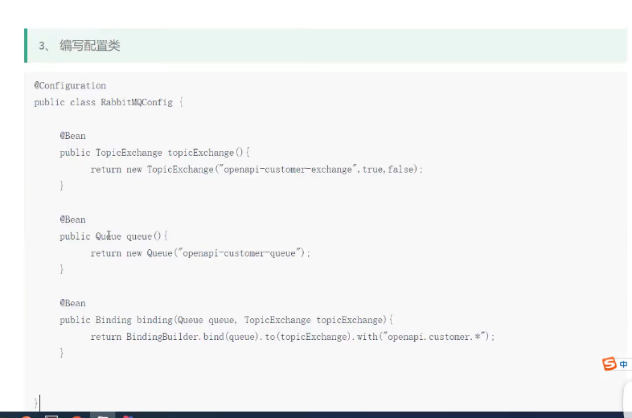Click the second @Bean annotation above queue()

(x=72, y=219)
